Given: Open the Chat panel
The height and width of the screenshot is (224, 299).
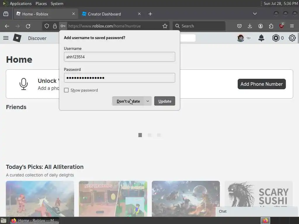Looking at the screenshot, I should tap(256, 211).
